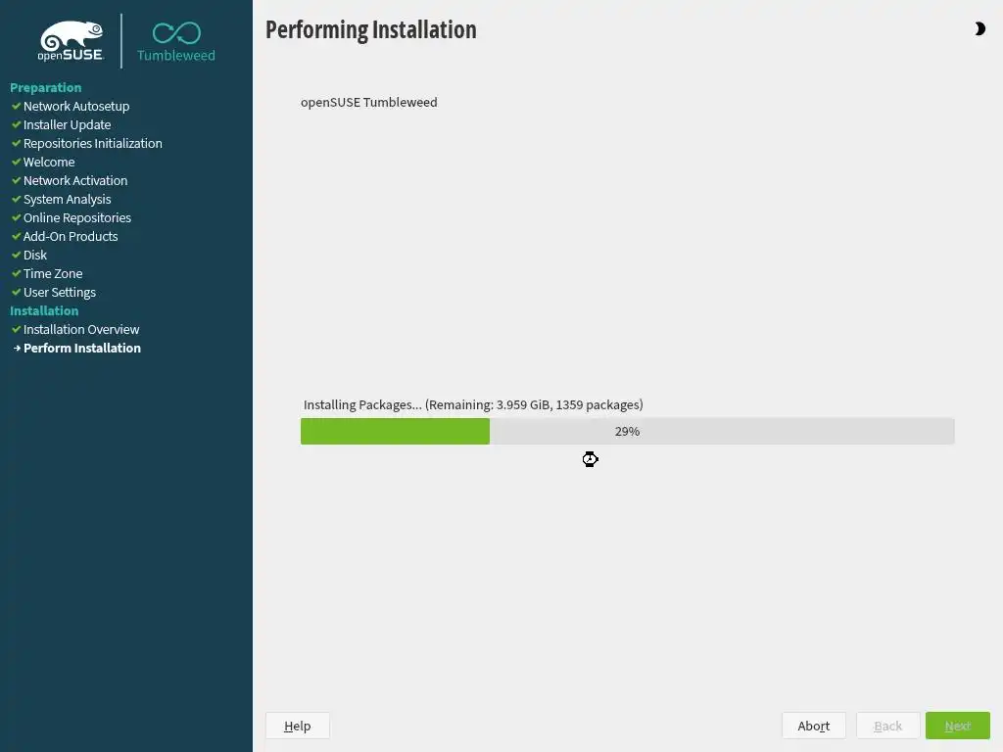This screenshot has width=1003, height=752.
Task: Click the disabled Back button
Action: pyautogui.click(x=887, y=726)
